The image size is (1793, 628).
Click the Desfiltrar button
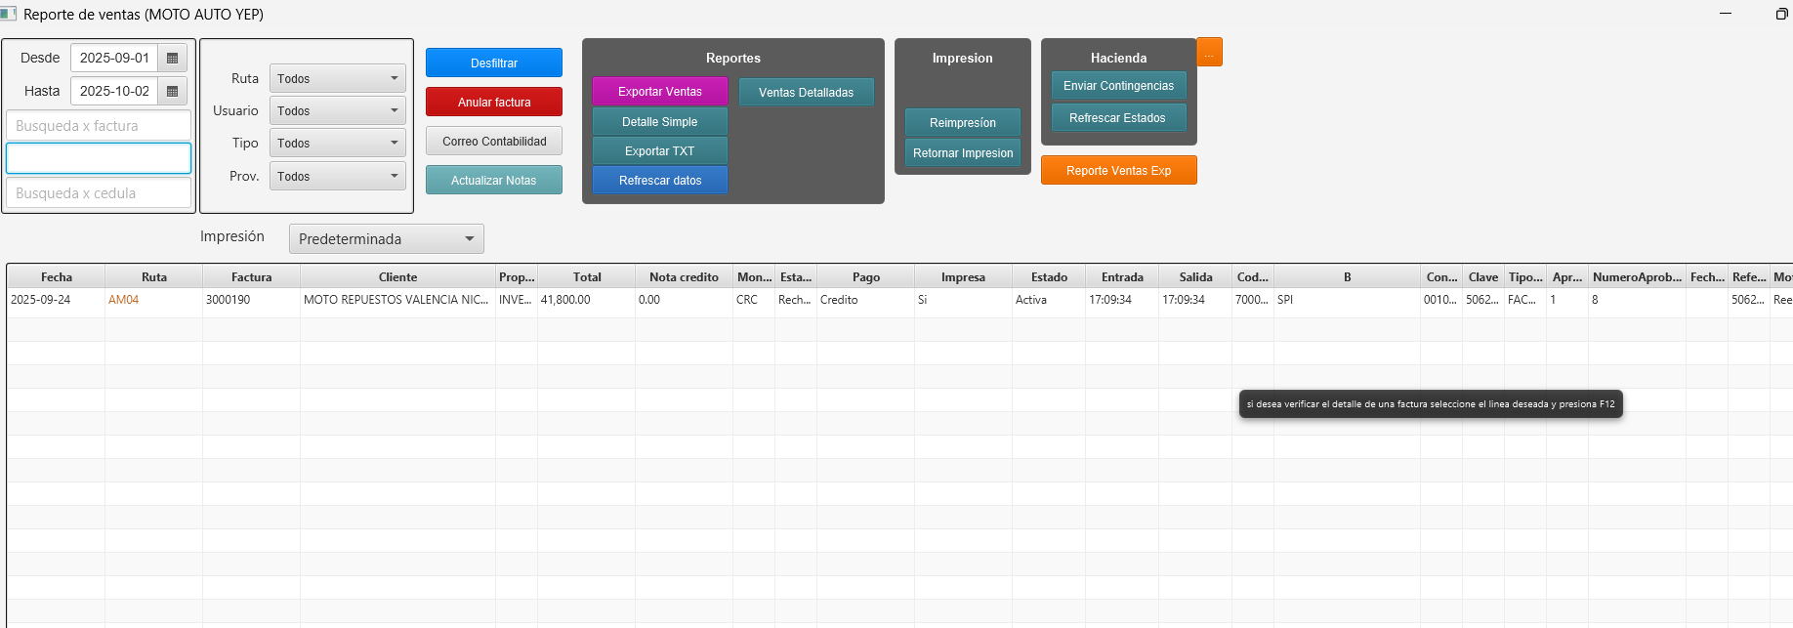[494, 63]
